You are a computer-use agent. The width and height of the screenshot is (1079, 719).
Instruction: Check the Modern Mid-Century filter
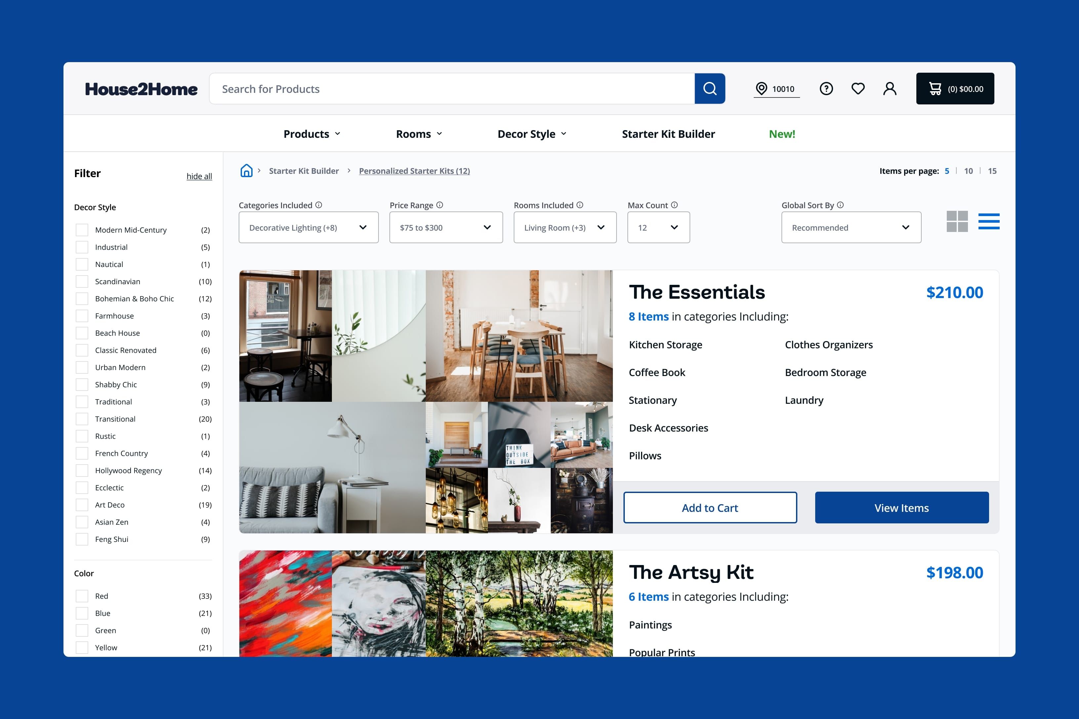point(82,230)
